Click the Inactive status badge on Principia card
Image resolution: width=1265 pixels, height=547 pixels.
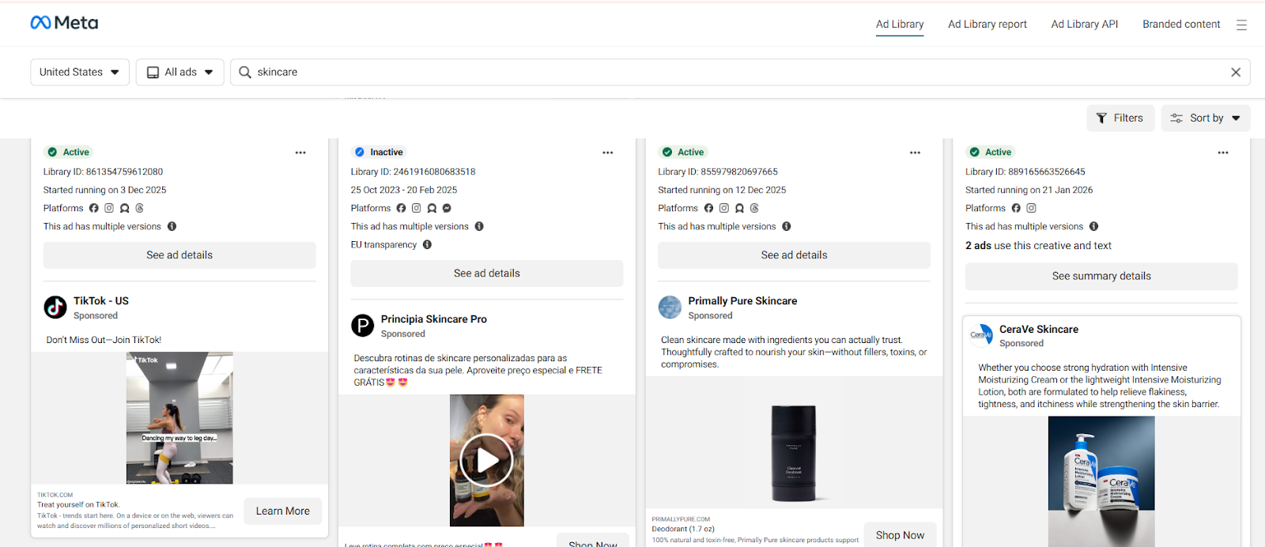tap(379, 152)
